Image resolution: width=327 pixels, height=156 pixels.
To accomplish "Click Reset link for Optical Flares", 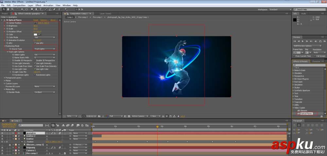I will (x=36, y=20).
